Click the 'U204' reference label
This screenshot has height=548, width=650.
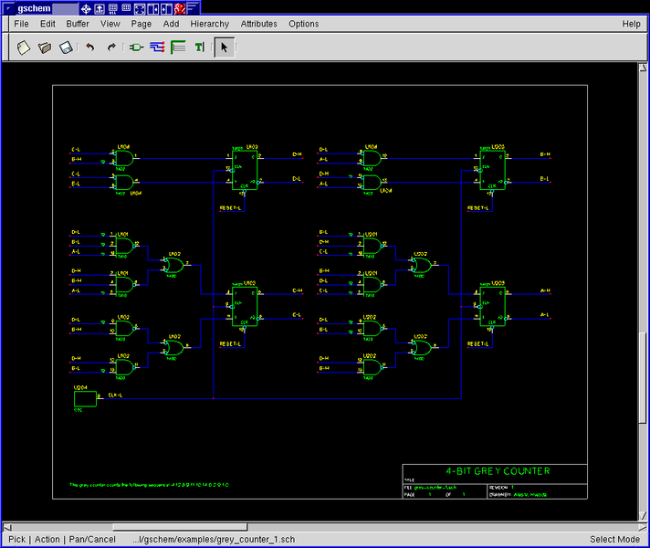coord(80,387)
